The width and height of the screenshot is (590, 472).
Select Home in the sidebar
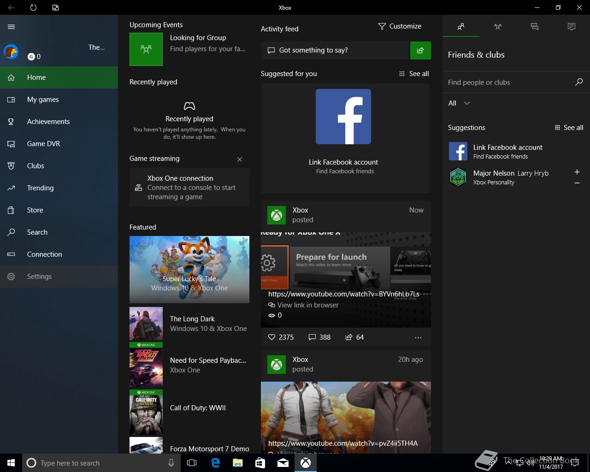(59, 77)
